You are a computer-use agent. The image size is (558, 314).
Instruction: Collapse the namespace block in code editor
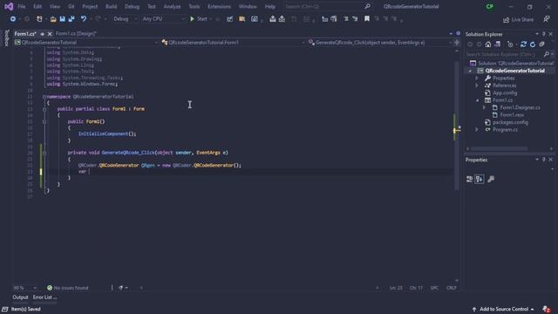click(44, 97)
